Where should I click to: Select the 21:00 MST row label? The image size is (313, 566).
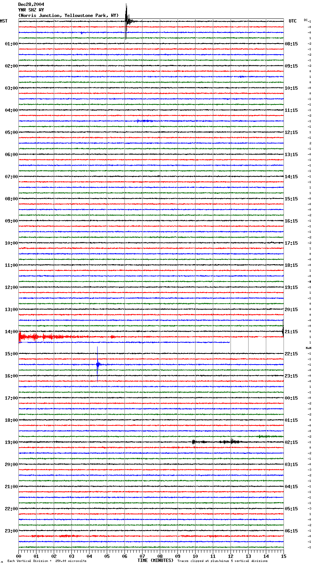[x=11, y=487]
